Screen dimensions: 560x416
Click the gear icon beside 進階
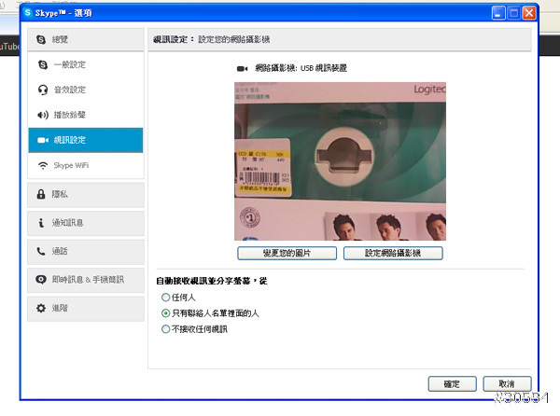coord(41,308)
